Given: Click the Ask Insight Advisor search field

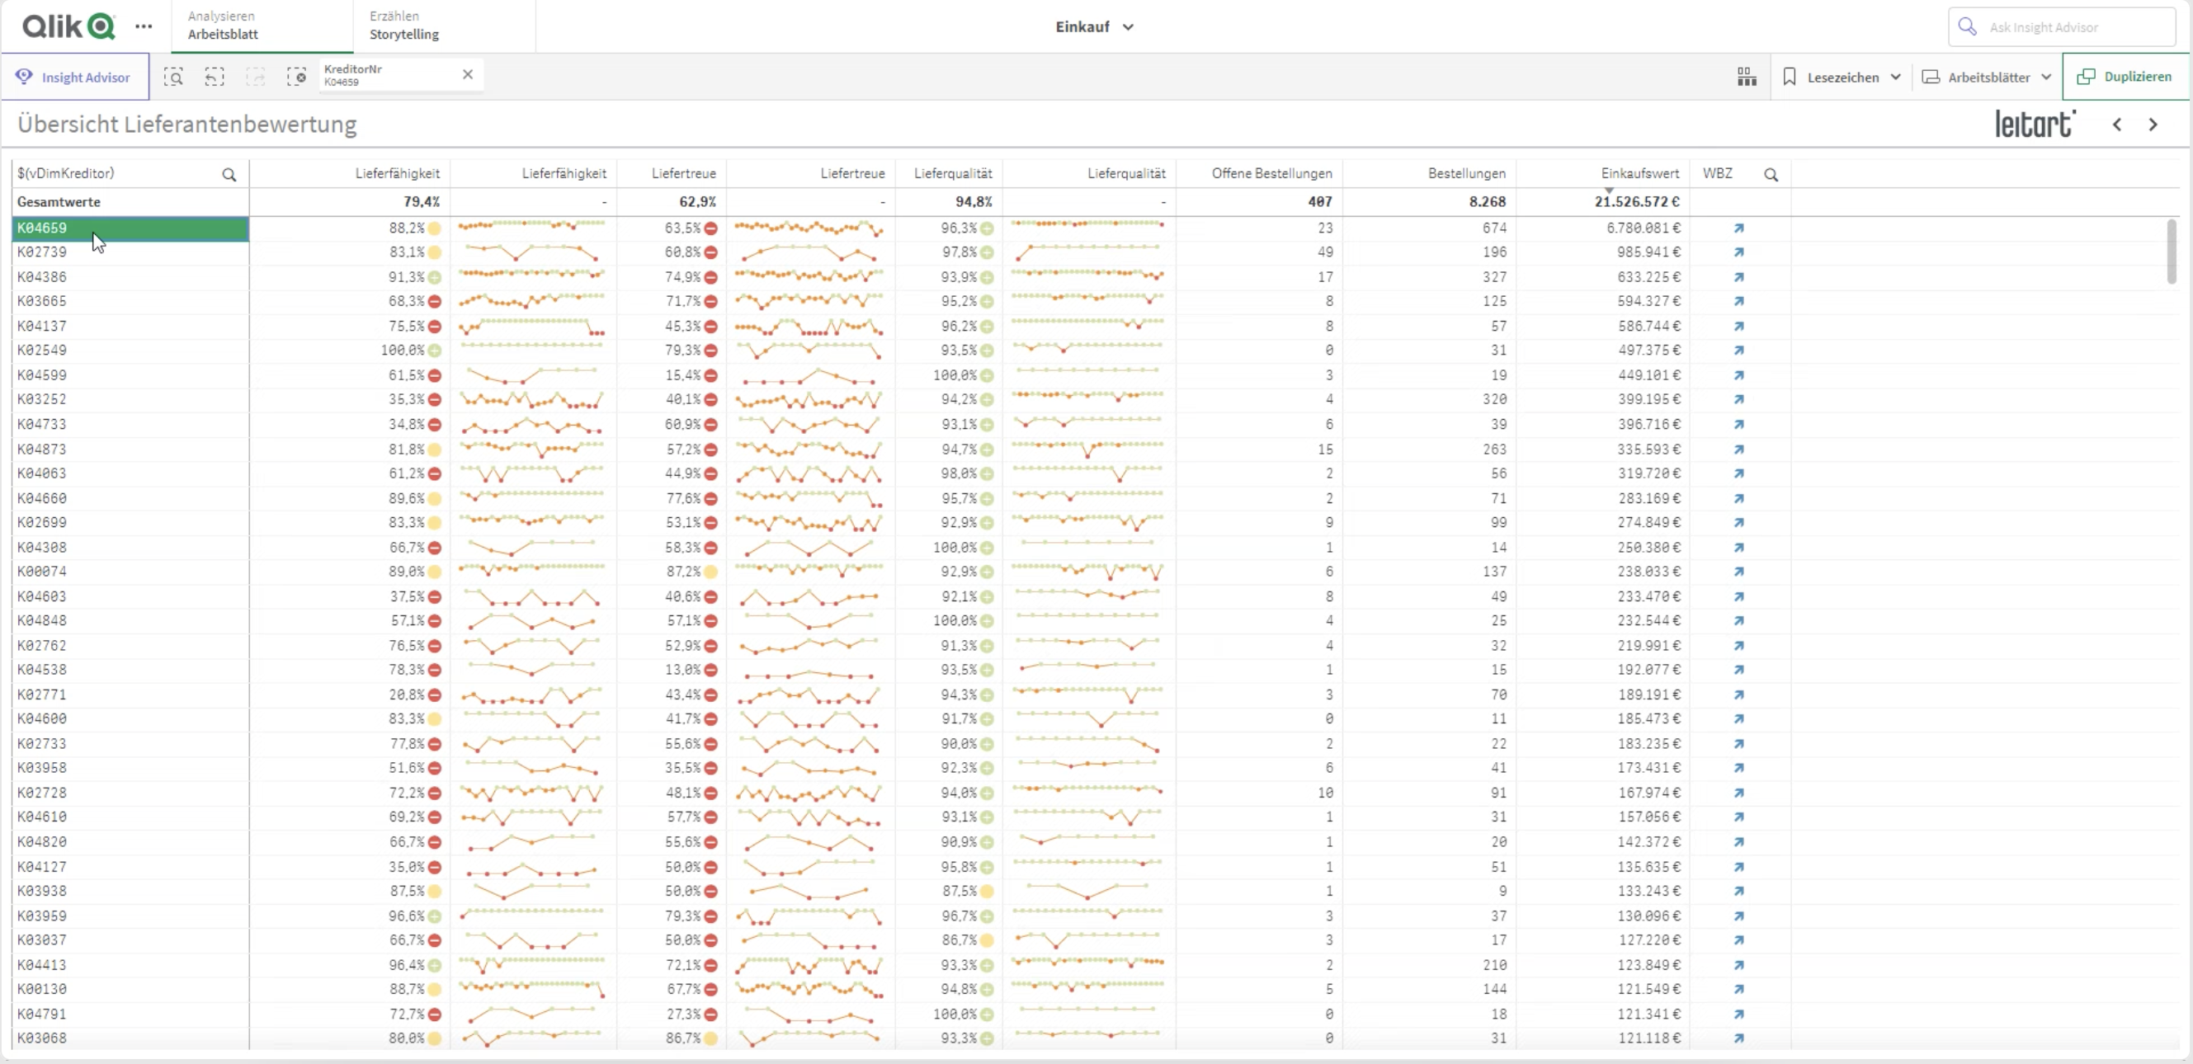Looking at the screenshot, I should point(2061,27).
